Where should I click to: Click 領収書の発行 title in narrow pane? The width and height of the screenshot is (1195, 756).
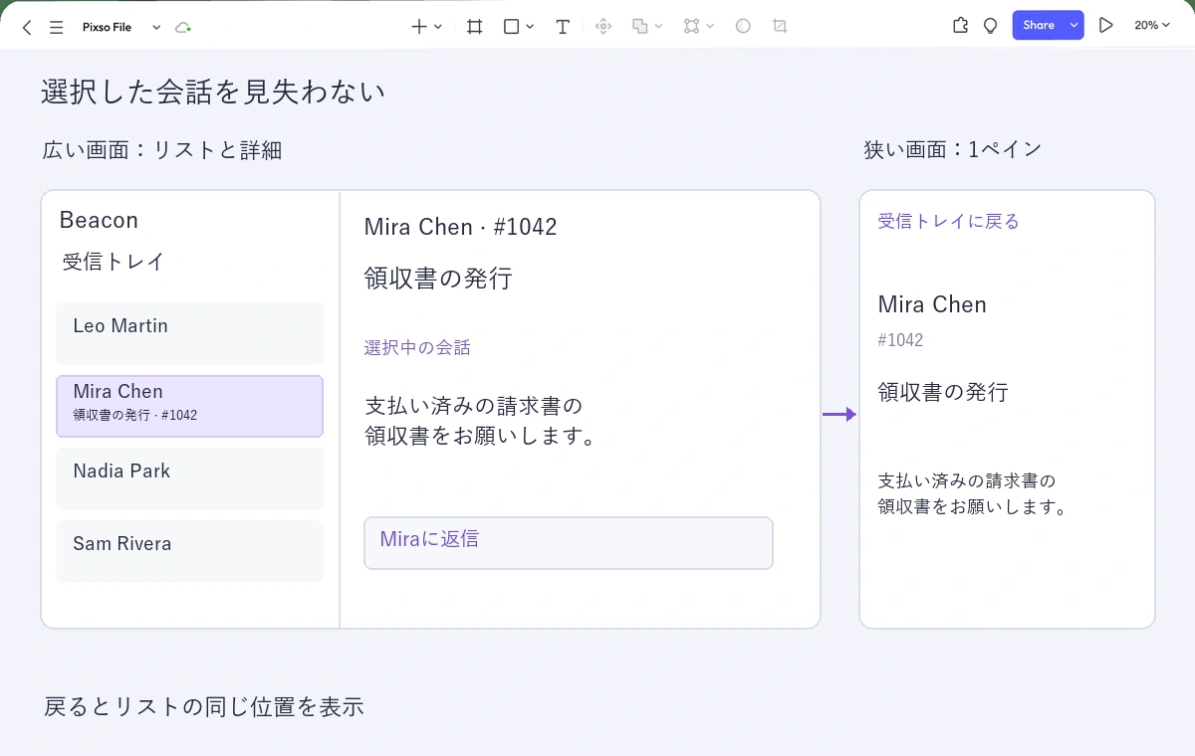click(x=943, y=392)
